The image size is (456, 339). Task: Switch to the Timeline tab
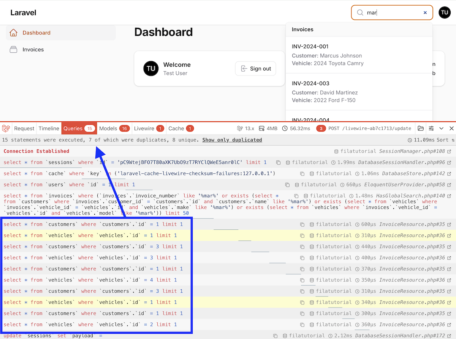coord(49,129)
